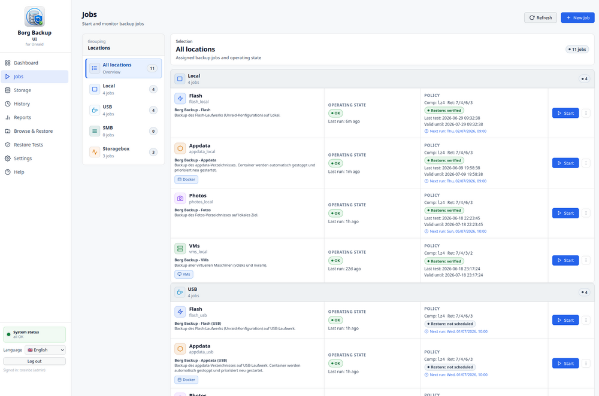Open the three-dot menu for Local Flash job

click(x=586, y=113)
